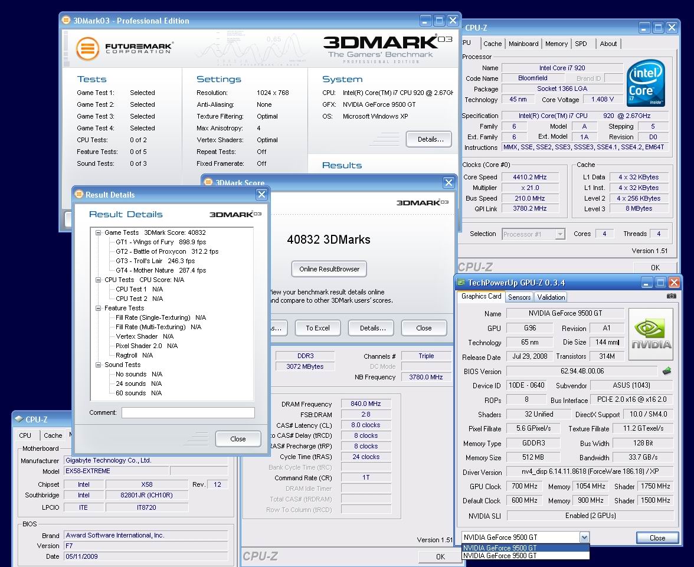Click the bottom-left CPU-Z title bar icon
Viewport: 694px width, 567px height.
point(19,419)
